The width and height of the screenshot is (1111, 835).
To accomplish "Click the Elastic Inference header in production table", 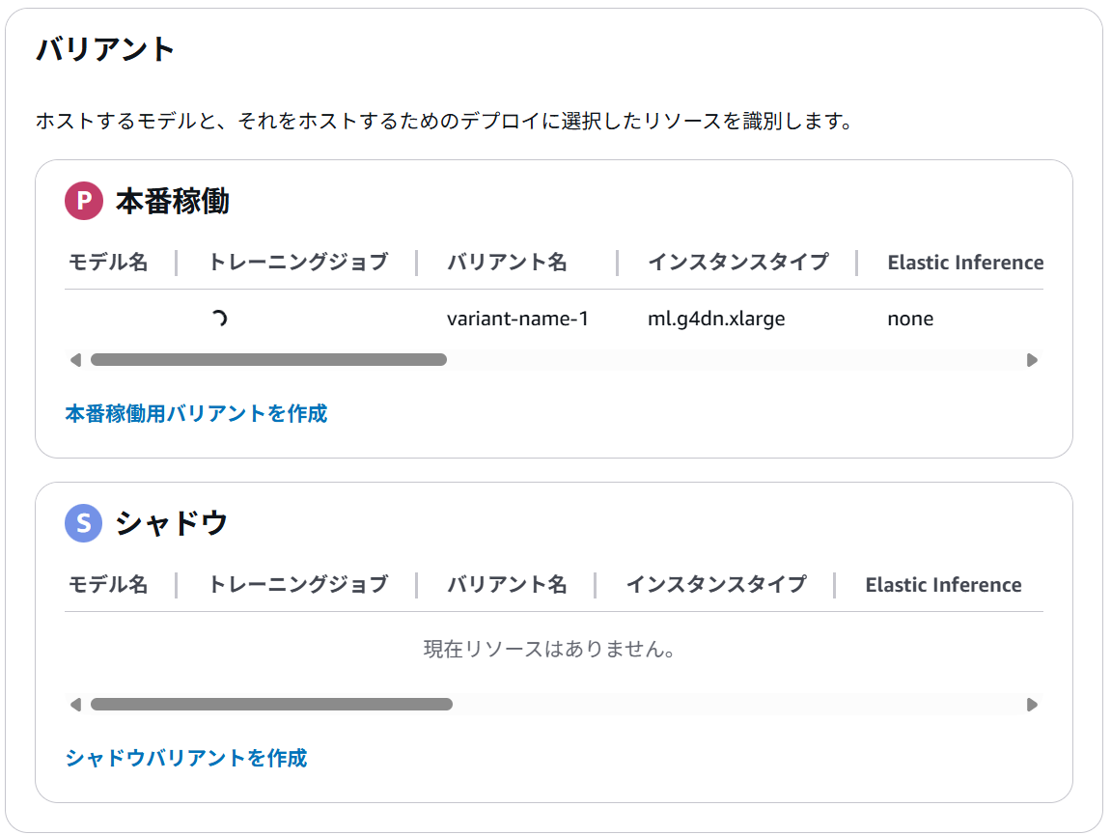I will pos(964,262).
